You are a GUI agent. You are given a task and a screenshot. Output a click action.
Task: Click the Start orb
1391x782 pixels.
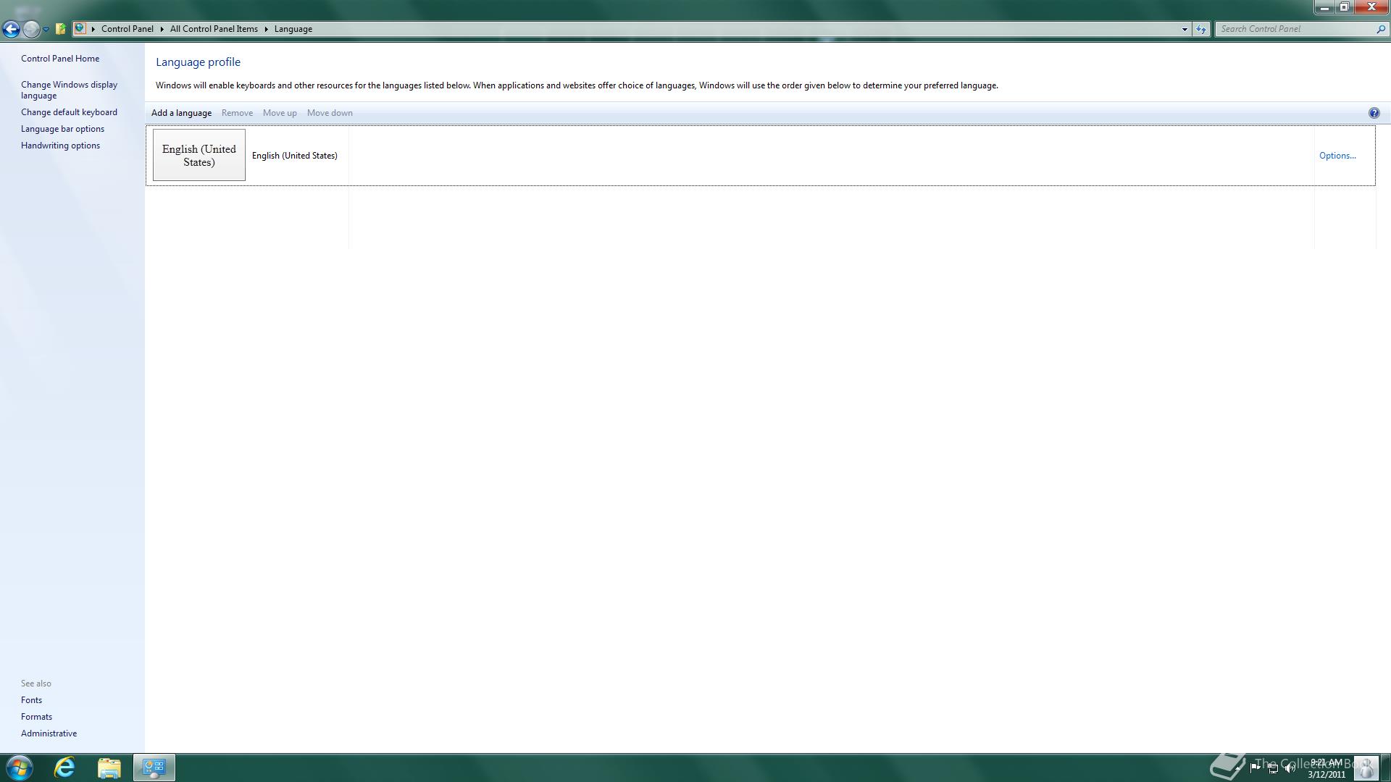(x=18, y=767)
